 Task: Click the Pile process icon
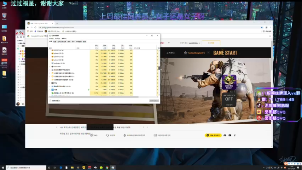click(52, 83)
